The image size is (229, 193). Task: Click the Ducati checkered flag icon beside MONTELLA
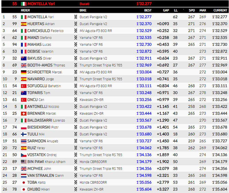(x=75, y=17)
